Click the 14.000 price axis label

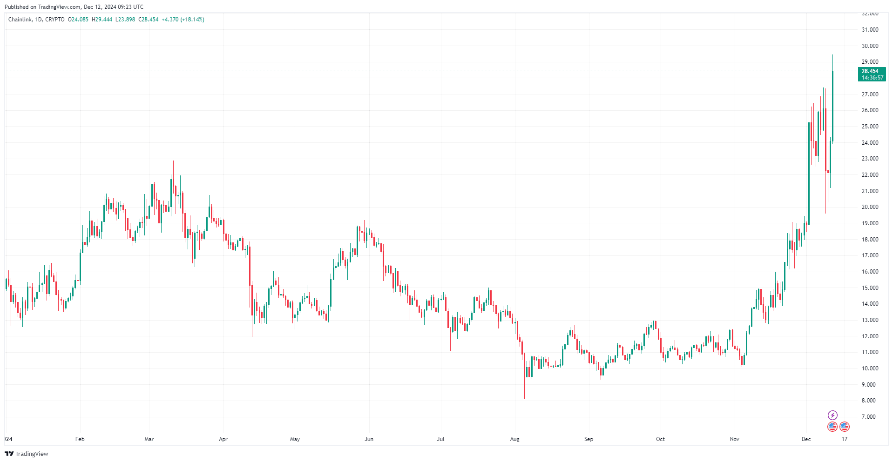[870, 304]
